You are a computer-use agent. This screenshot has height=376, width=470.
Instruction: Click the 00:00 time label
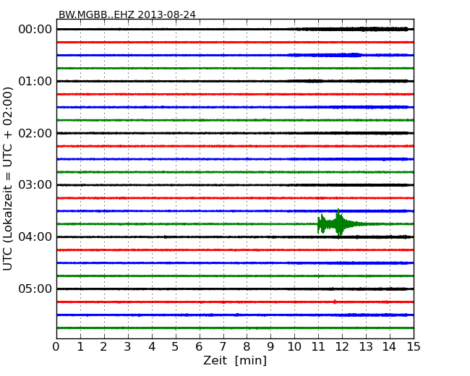[35, 30]
